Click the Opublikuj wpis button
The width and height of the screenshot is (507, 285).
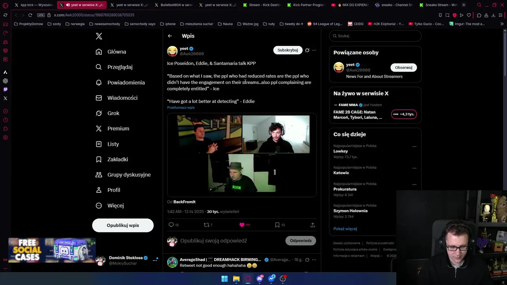click(x=123, y=225)
